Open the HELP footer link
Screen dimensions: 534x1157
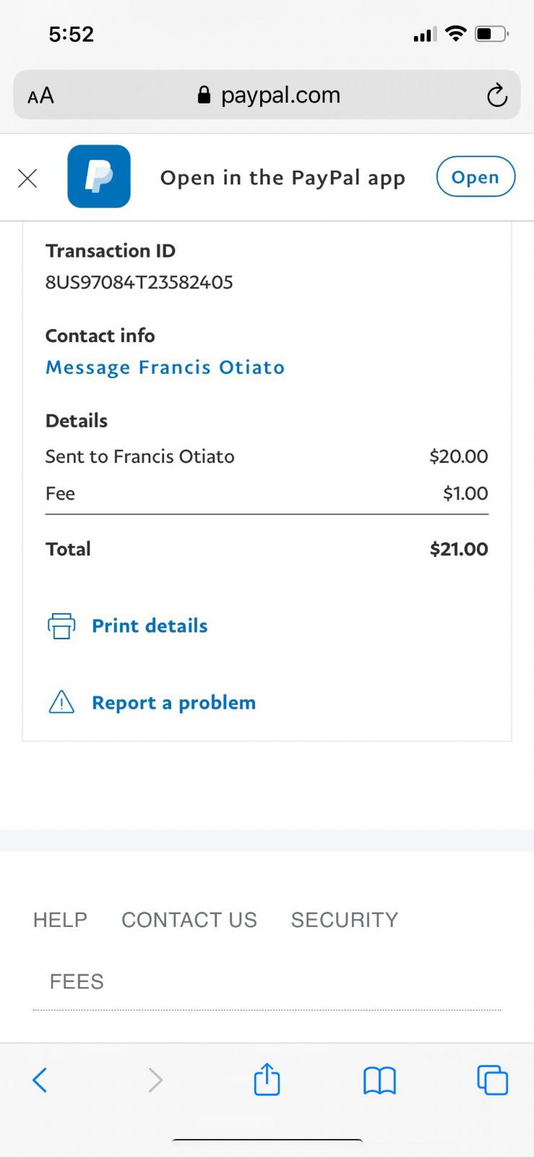60,920
